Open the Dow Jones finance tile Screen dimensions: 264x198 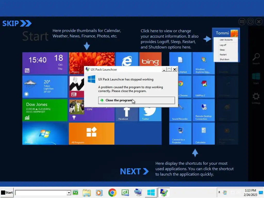click(45, 110)
